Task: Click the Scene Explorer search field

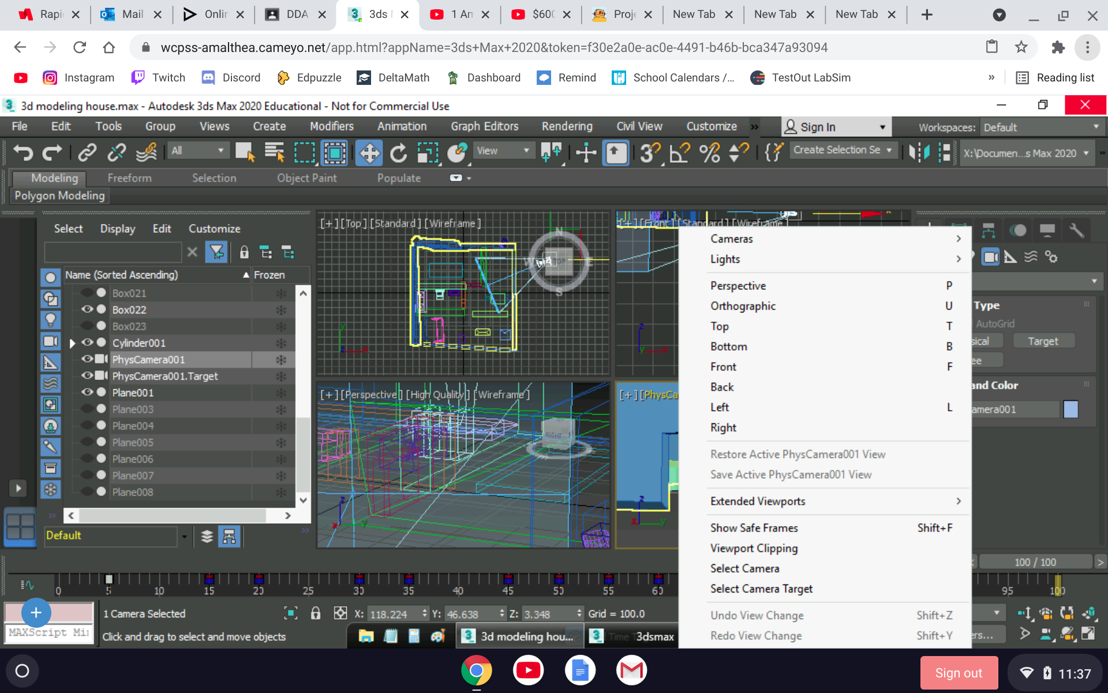Action: [x=113, y=252]
